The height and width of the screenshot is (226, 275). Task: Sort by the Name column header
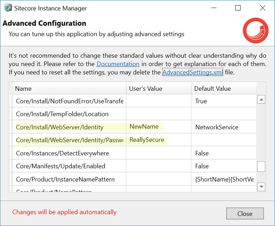(x=70, y=88)
